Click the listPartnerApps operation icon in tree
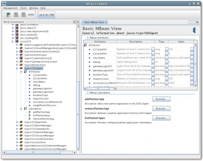Image resolution: width=203 pixels, height=161 pixels. [30, 115]
